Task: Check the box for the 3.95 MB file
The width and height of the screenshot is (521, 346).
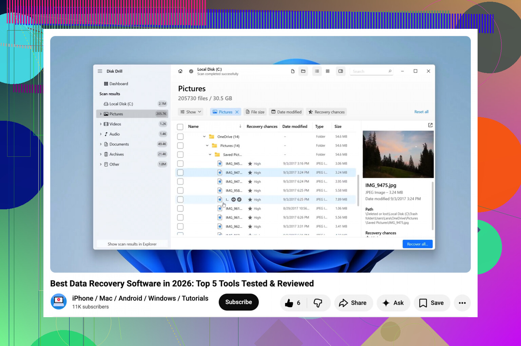Action: tap(180, 181)
